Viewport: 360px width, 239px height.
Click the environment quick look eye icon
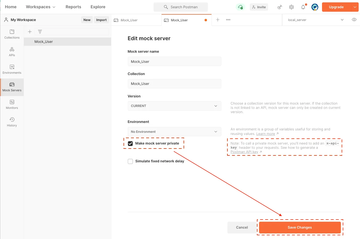click(354, 20)
